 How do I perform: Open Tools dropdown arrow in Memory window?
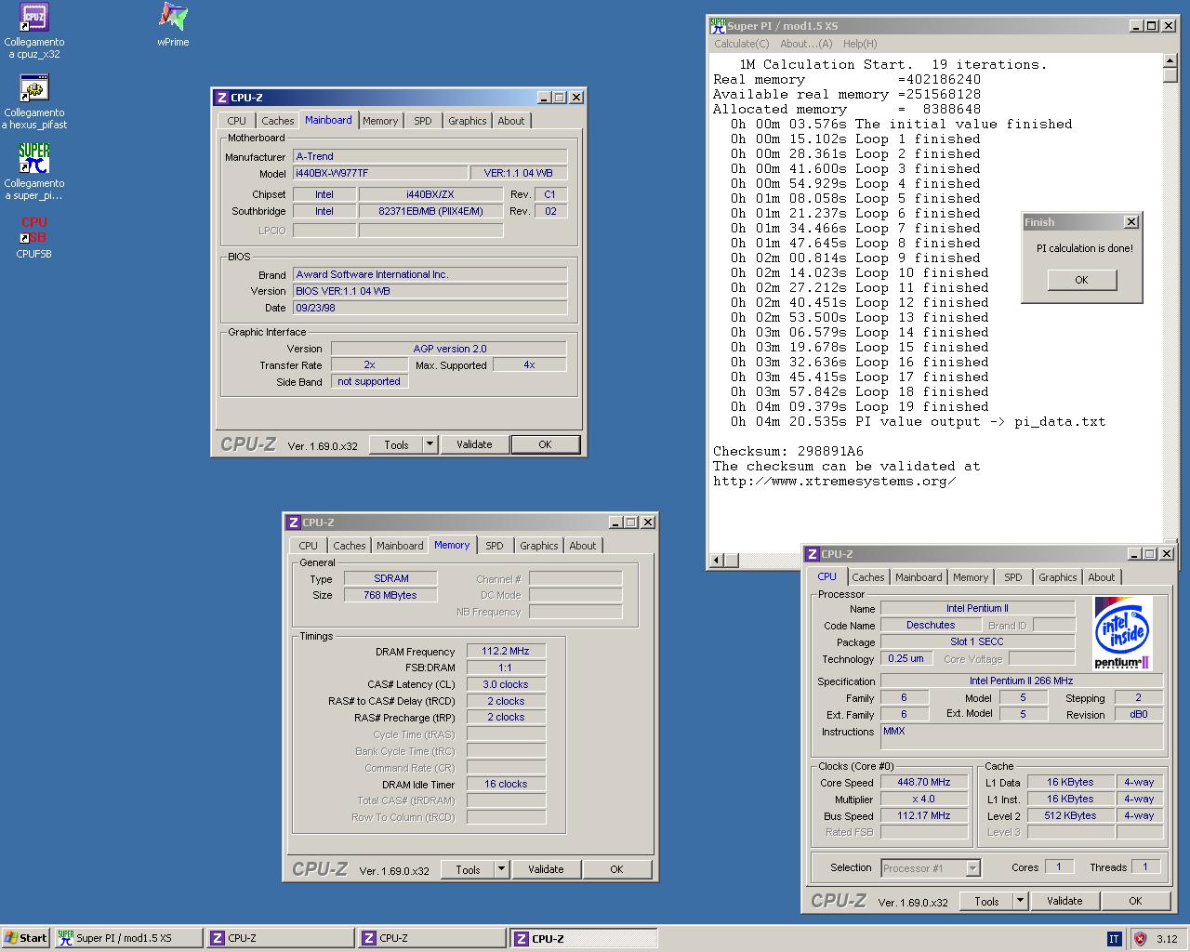pyautogui.click(x=501, y=869)
